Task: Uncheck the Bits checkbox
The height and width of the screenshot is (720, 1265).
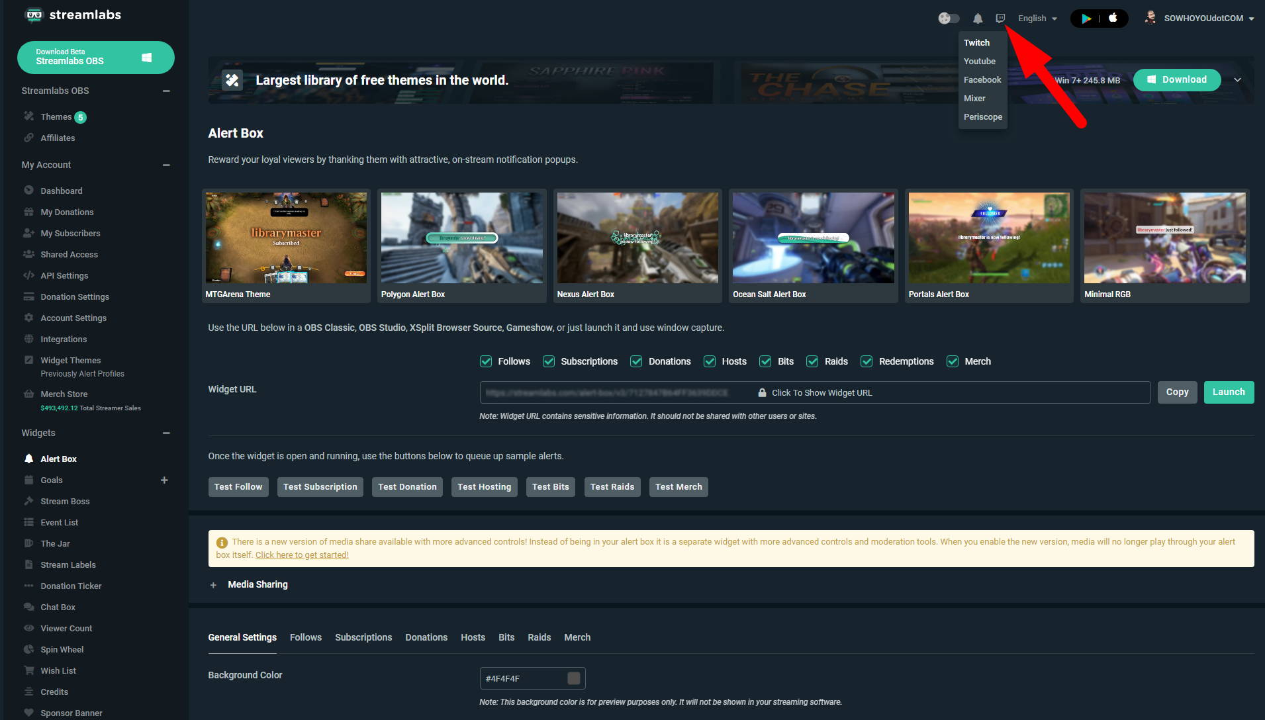Action: pos(765,361)
